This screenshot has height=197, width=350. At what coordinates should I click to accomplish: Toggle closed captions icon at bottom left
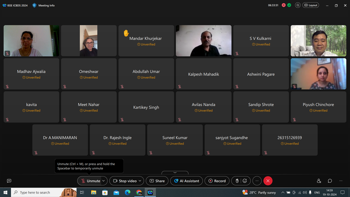(x=9, y=181)
